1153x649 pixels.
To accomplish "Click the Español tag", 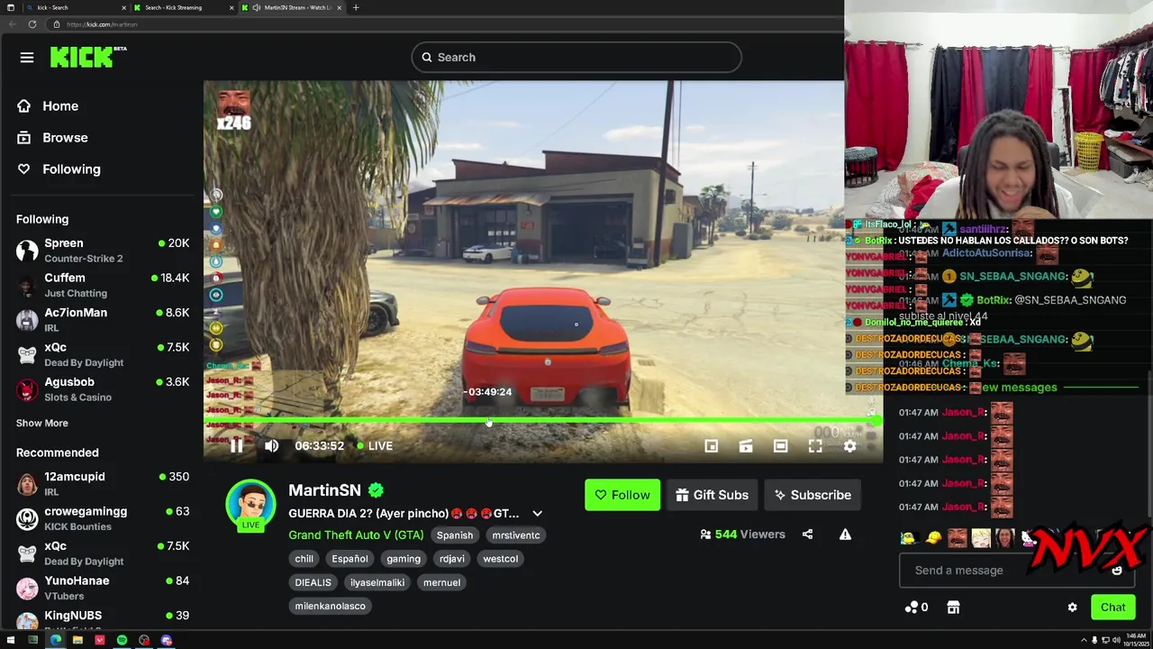I will [x=350, y=559].
